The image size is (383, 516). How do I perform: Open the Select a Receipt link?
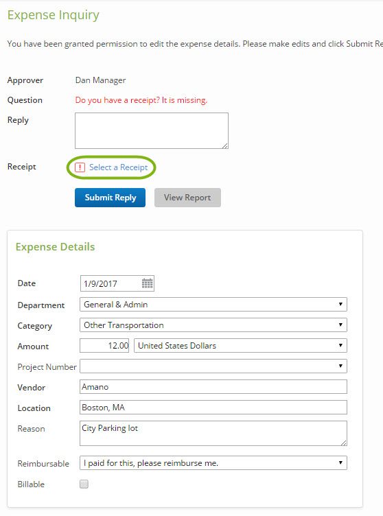click(x=119, y=167)
